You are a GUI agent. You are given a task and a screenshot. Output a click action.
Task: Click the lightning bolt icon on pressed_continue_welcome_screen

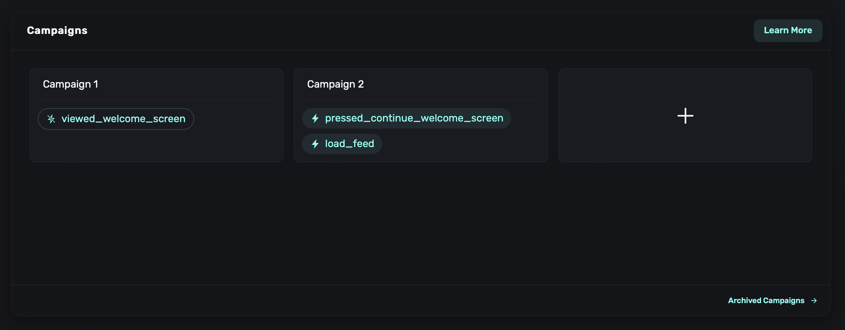(x=315, y=118)
